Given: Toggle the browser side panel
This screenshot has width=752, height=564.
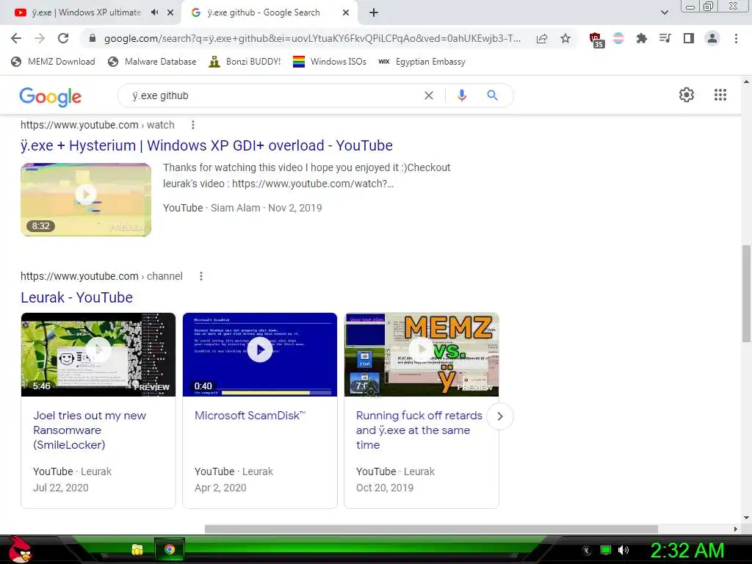Looking at the screenshot, I should click(x=689, y=38).
